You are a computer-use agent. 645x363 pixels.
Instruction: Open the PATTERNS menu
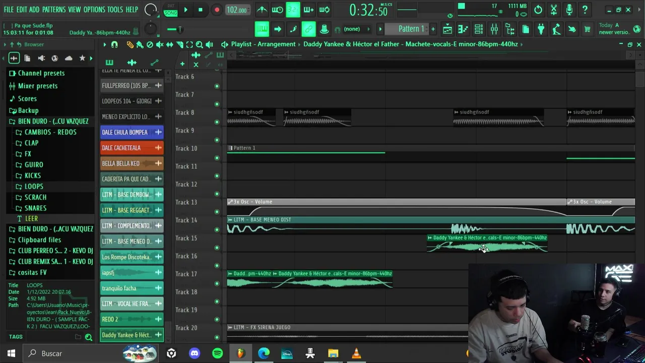coord(53,10)
